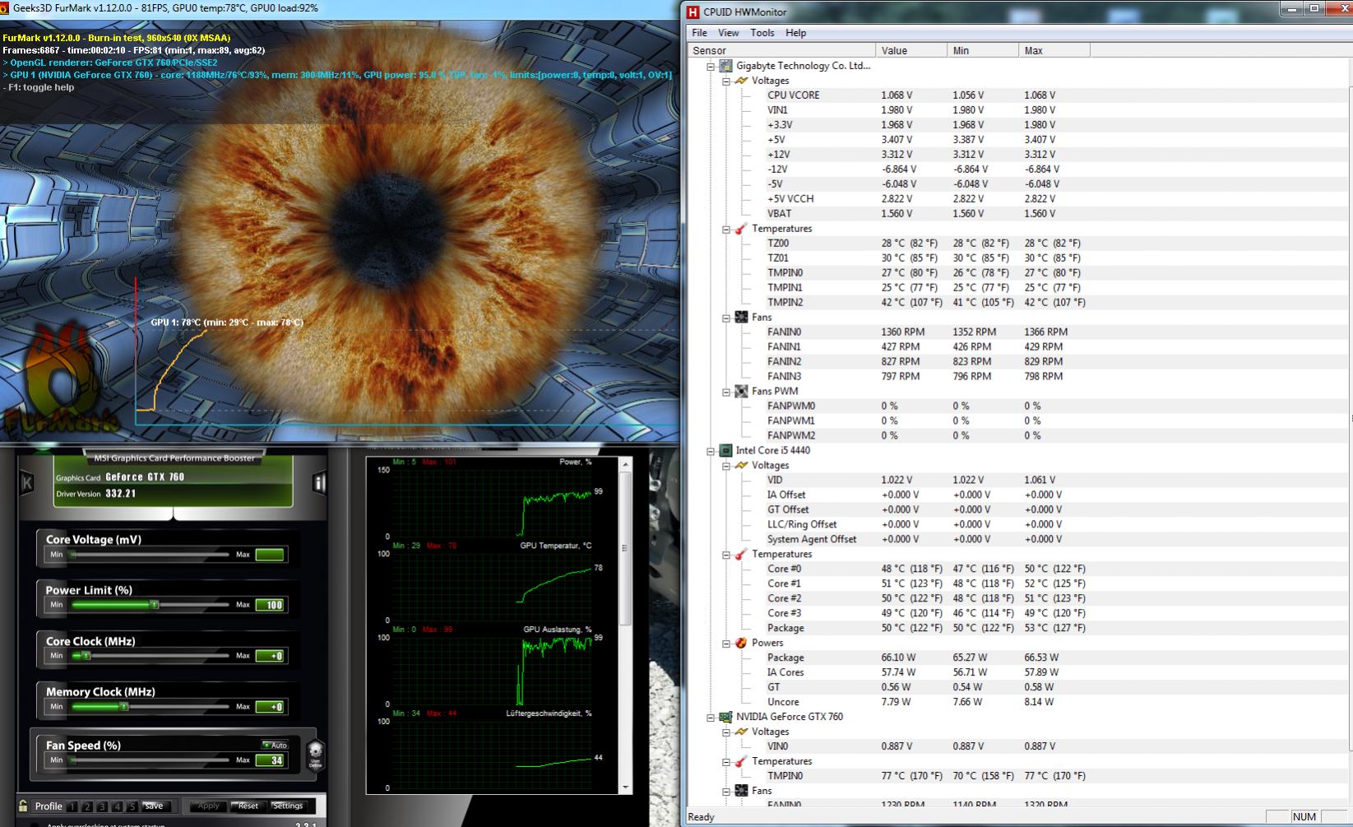This screenshot has width=1353, height=827.
Task: Open the View menu in HWMonitor
Action: pos(729,33)
